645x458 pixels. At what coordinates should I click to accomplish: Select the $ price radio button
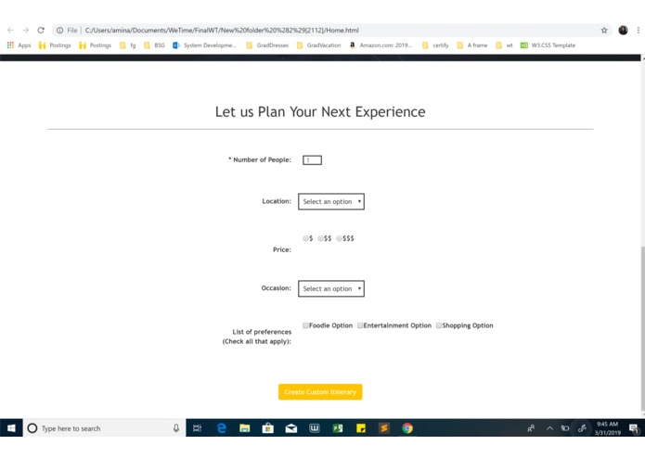tap(305, 238)
